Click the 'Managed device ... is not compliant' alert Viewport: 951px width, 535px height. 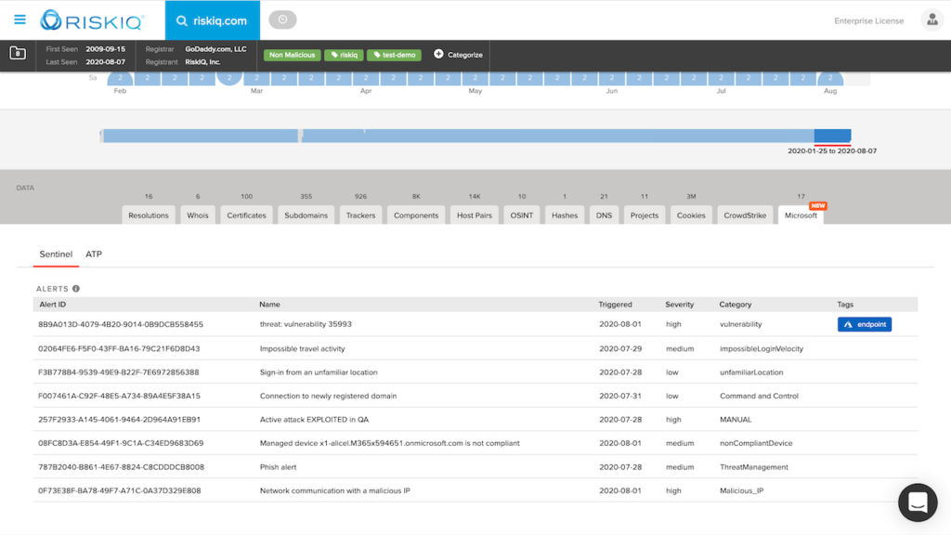point(389,443)
